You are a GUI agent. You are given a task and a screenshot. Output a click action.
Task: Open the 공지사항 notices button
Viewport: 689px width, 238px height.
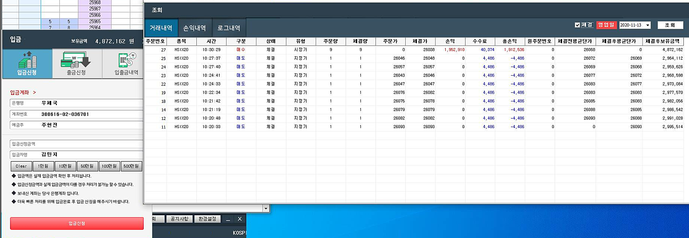(x=179, y=219)
